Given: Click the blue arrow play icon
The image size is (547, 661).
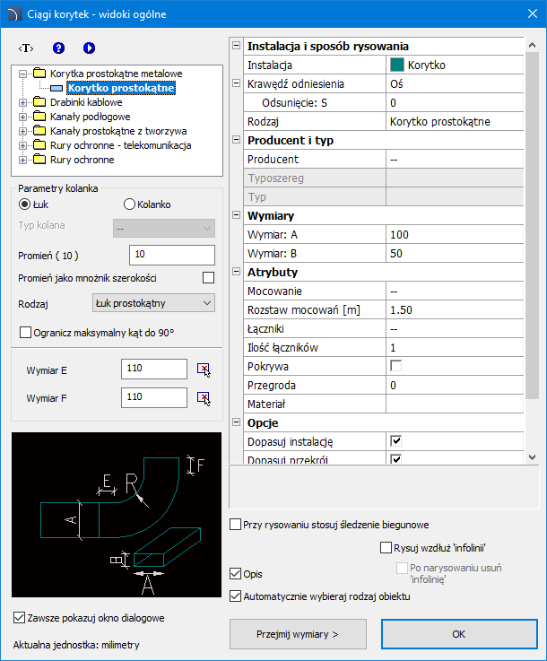Looking at the screenshot, I should pos(89,48).
